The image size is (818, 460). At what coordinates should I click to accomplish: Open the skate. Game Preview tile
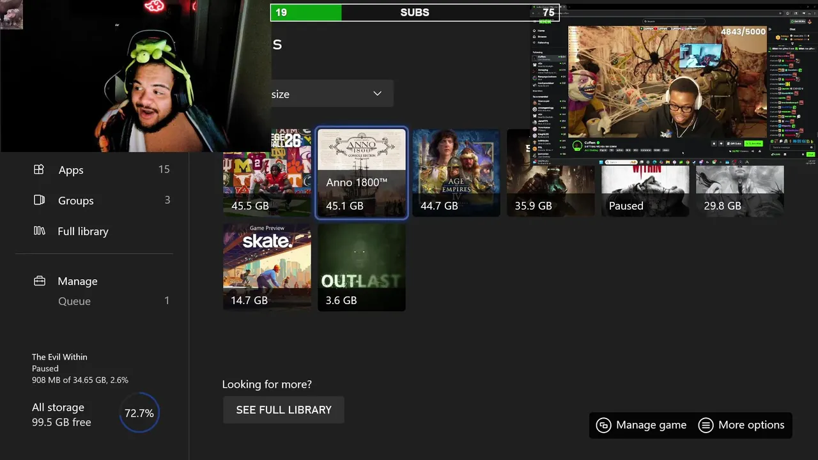(x=267, y=267)
